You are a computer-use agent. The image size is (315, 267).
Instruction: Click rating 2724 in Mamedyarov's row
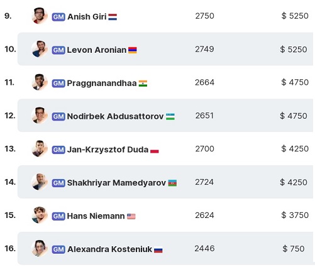pyautogui.click(x=204, y=182)
